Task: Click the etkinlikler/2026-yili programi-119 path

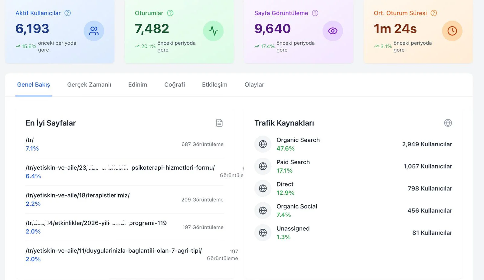Action: (x=96, y=223)
